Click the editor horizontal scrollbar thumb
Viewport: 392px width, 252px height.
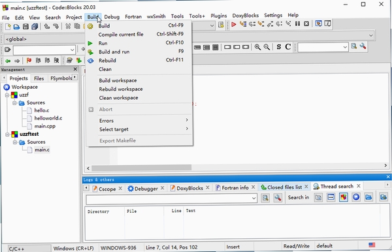[142, 168]
